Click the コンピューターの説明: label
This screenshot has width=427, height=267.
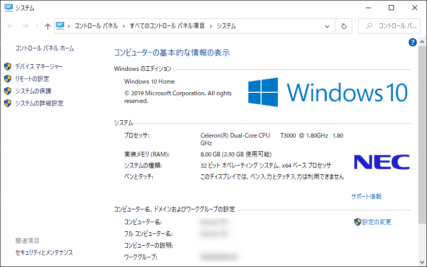[149, 246]
